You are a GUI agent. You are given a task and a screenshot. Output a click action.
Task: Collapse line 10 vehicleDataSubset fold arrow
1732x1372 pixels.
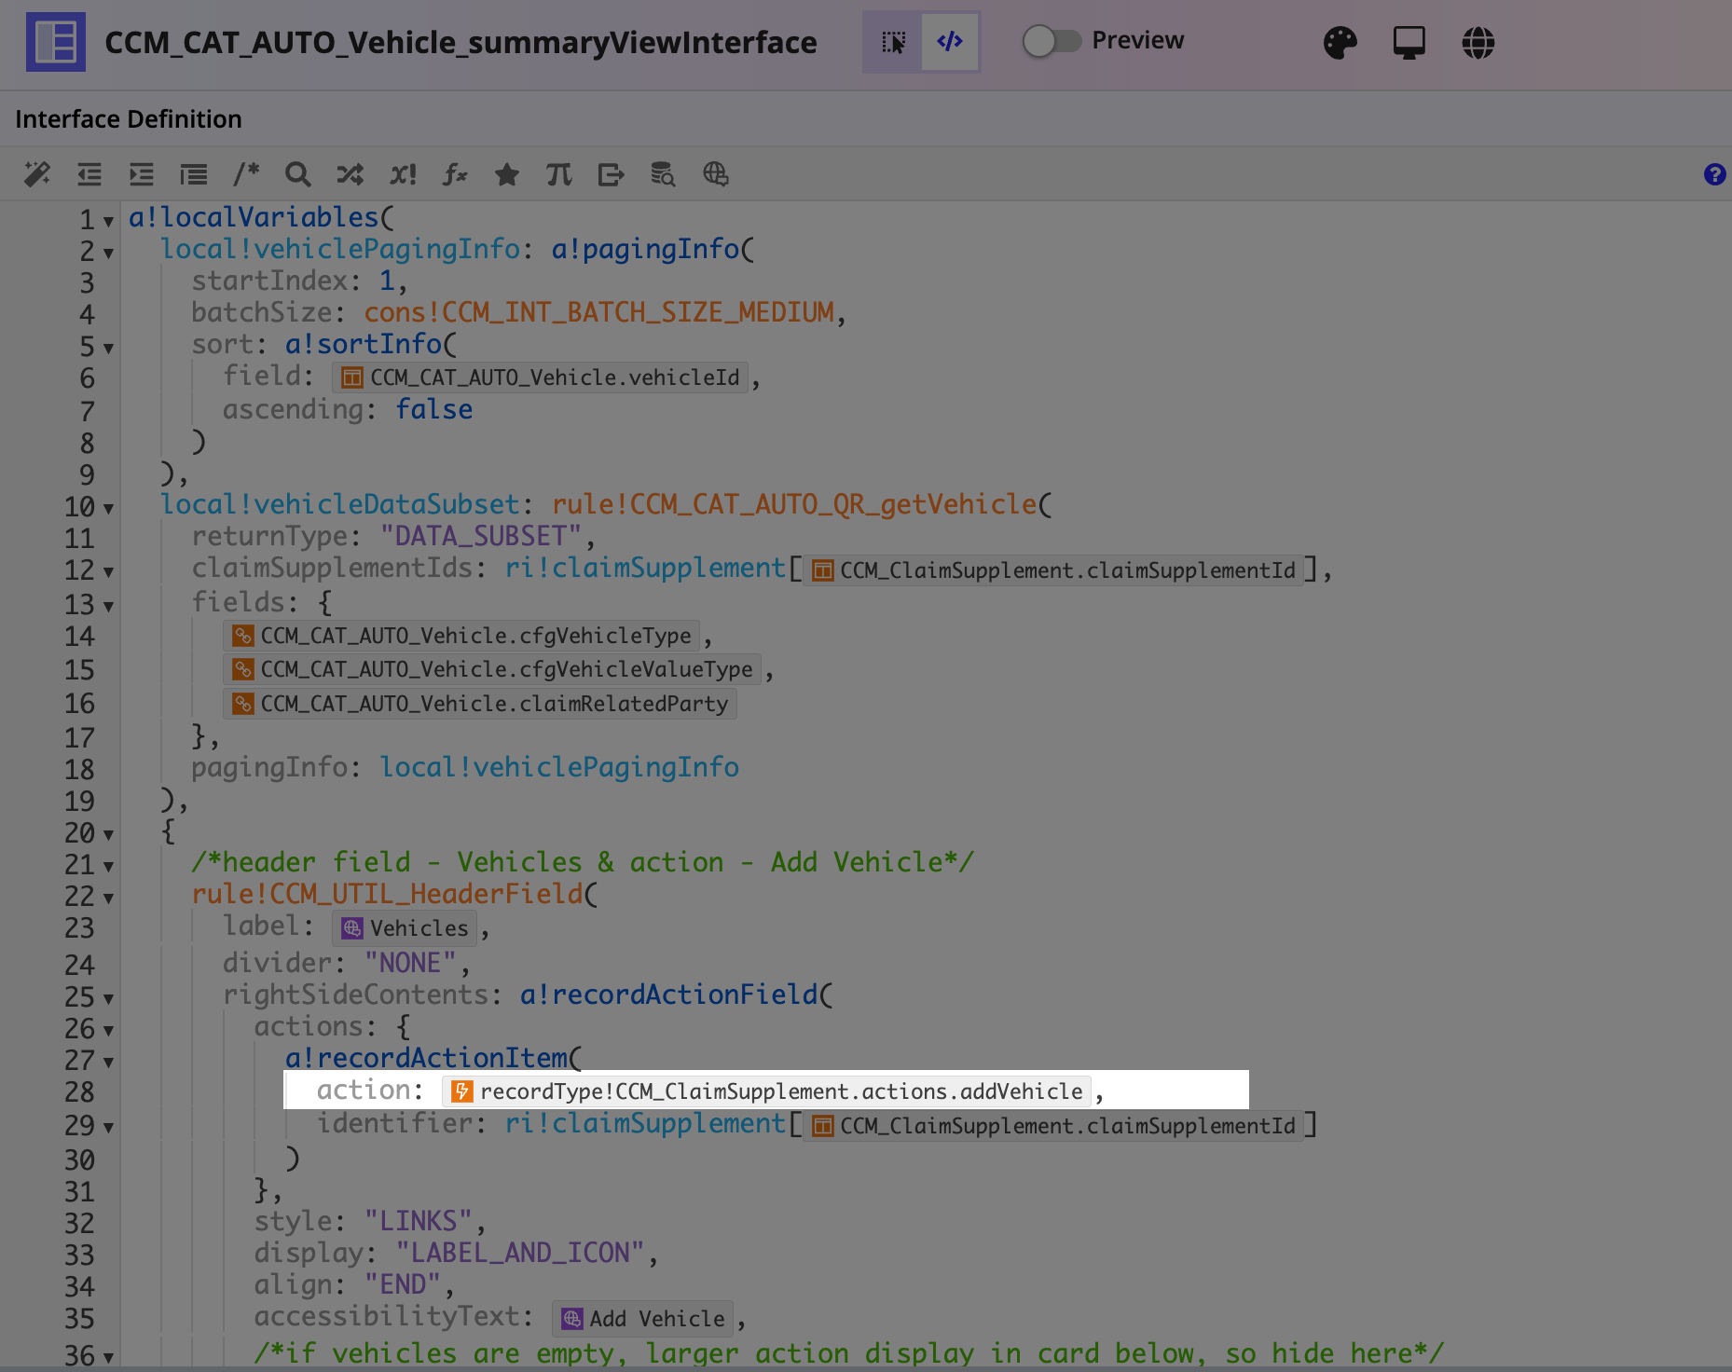tap(108, 508)
